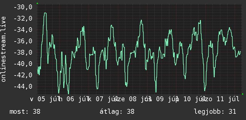Click the -30,0 y-axis label
Screen dimensions: 246x120
23,7
